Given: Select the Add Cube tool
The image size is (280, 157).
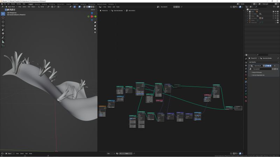Looking at the screenshot, I should point(3,46).
